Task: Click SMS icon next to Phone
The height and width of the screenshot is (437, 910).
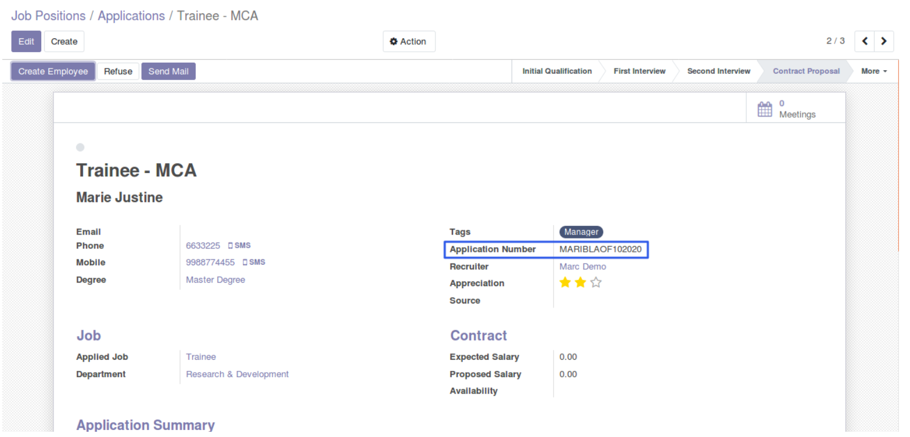Action: [x=239, y=245]
